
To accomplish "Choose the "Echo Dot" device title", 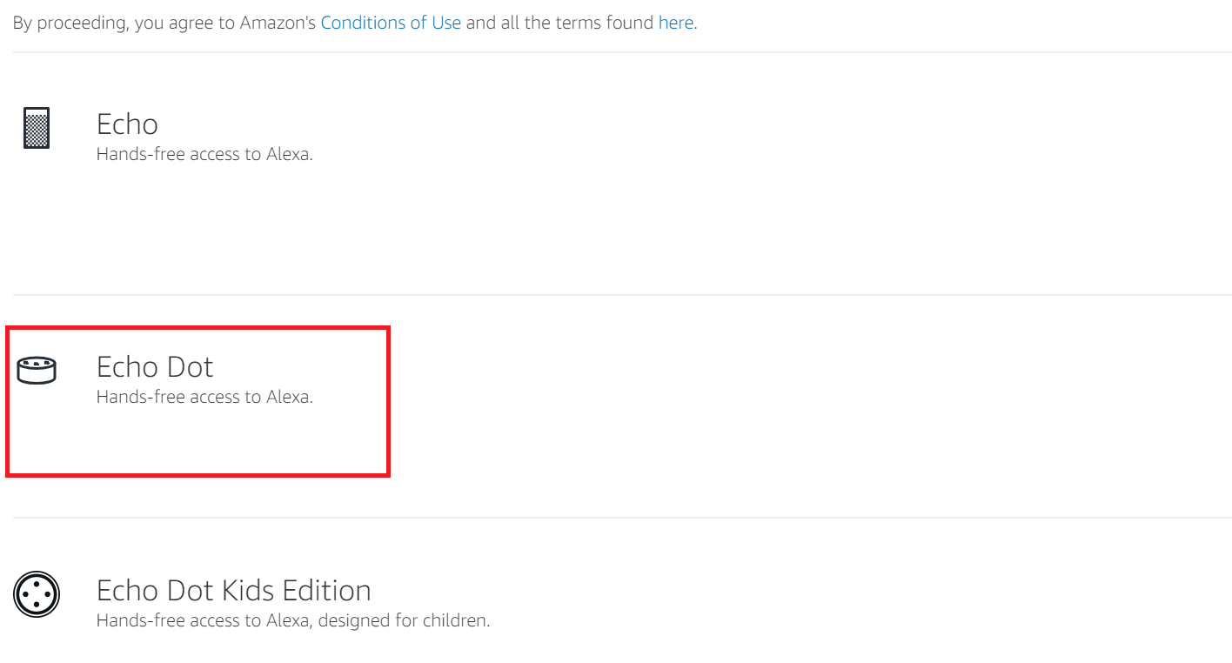I will tap(155, 367).
